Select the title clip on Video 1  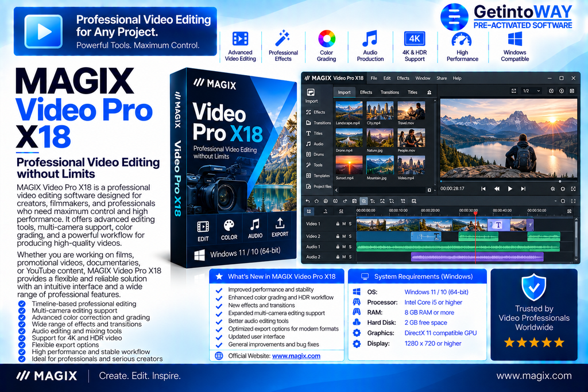(x=498, y=225)
